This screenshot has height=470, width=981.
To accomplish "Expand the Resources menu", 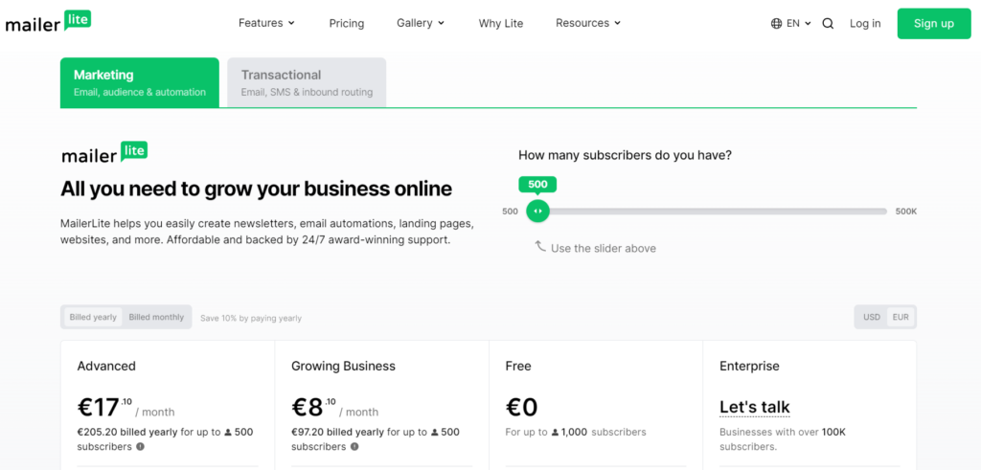I will click(588, 23).
